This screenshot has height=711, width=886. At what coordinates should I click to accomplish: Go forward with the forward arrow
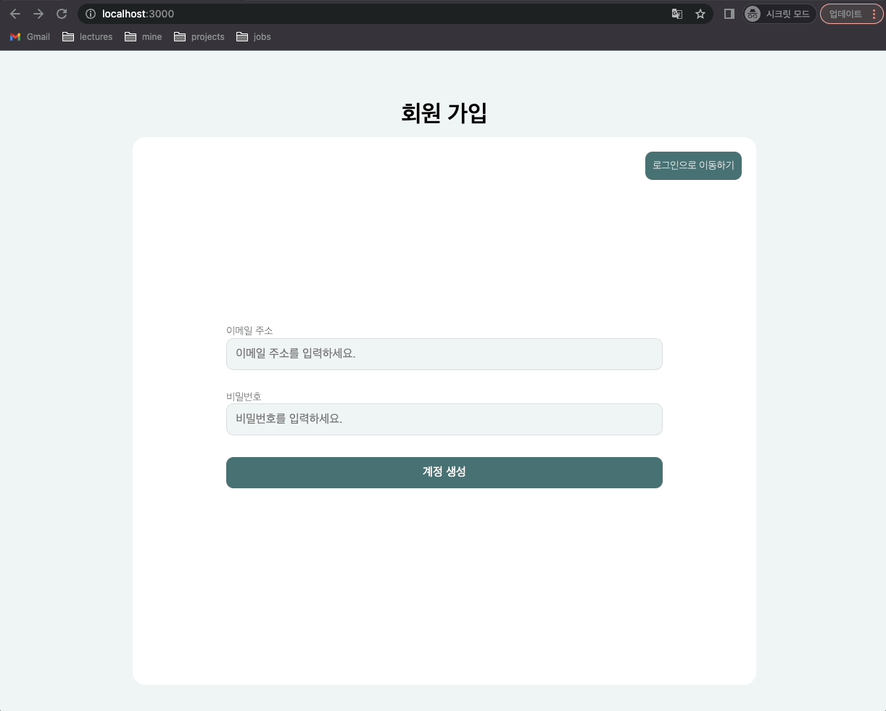pyautogui.click(x=38, y=14)
